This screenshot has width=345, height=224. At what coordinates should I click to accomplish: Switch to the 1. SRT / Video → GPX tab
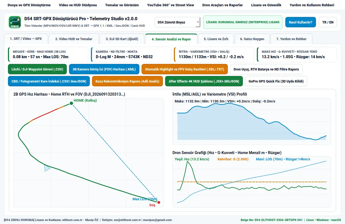(x=26, y=39)
